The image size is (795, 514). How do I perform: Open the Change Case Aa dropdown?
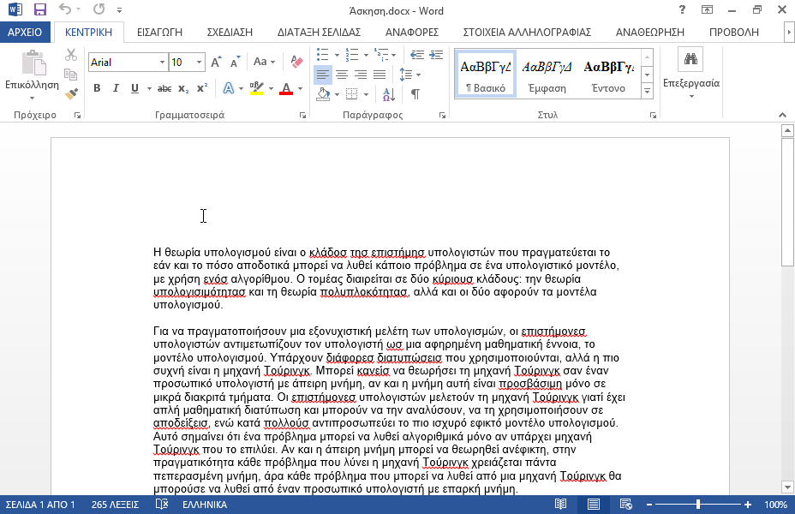(x=264, y=62)
